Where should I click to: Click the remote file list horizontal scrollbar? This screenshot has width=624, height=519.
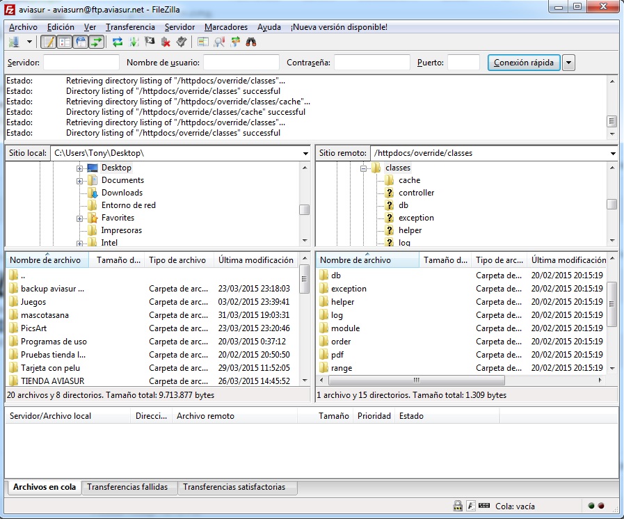(x=417, y=380)
